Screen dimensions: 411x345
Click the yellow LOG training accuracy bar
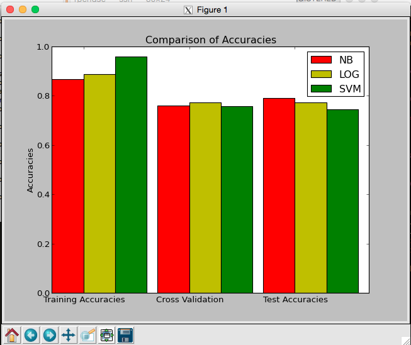99,183
